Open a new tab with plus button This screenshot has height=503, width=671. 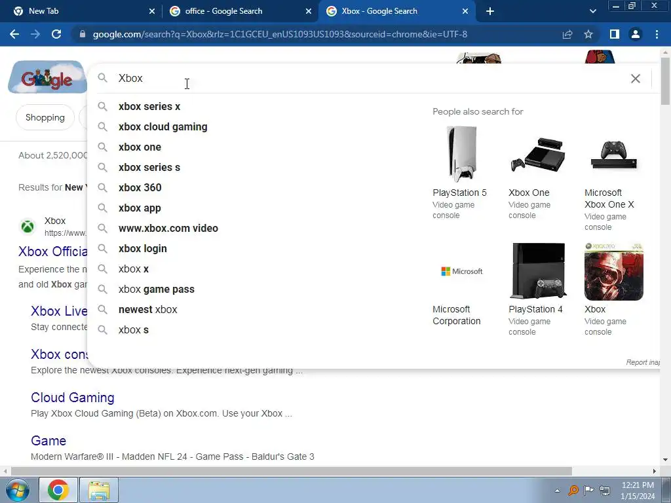490,11
